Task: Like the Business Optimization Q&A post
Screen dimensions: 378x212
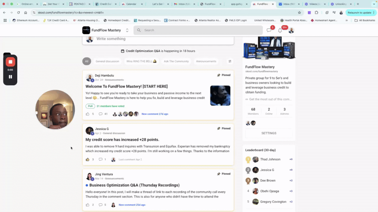Action: pyautogui.click(x=87, y=205)
